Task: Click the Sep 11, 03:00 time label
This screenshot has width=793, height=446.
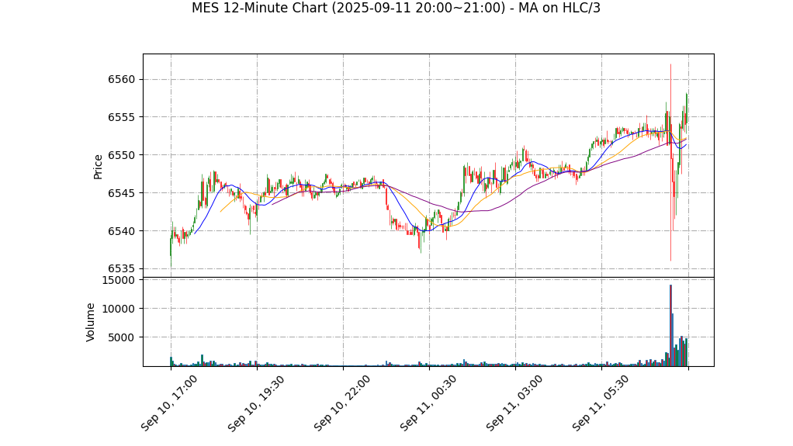Action: coord(514,403)
